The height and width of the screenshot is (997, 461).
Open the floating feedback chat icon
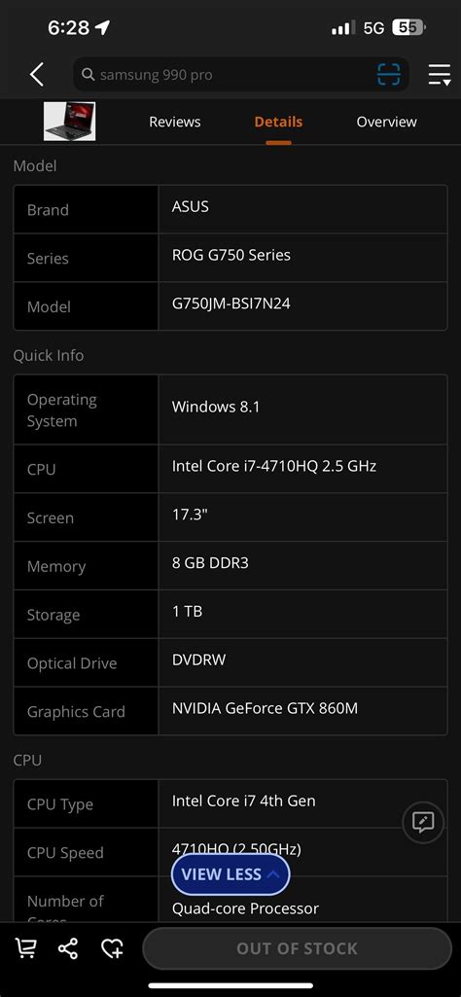click(x=423, y=822)
